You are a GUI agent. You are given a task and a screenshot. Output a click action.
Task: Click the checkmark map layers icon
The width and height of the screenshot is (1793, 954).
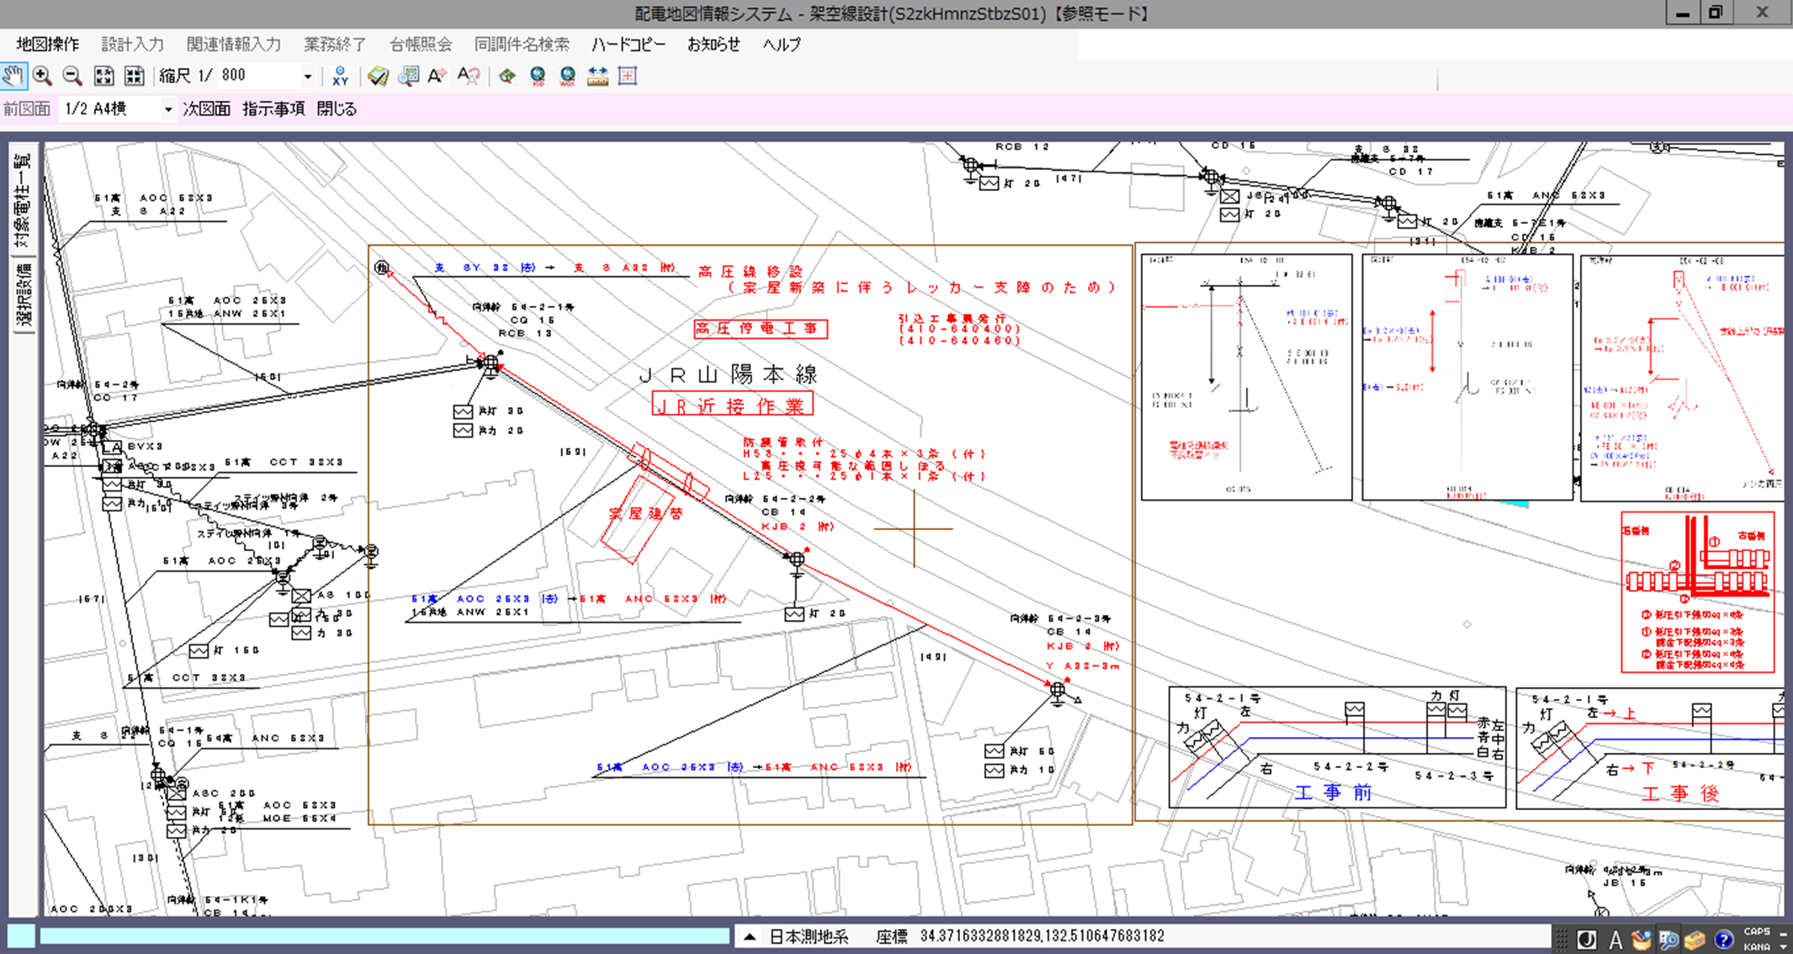point(378,77)
